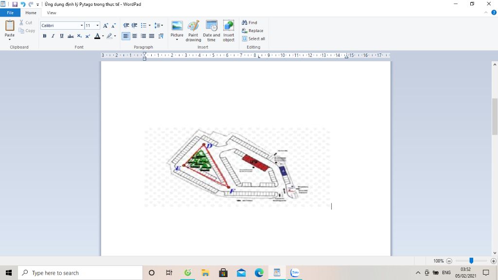Save the document from quick access toolbar

15,4
